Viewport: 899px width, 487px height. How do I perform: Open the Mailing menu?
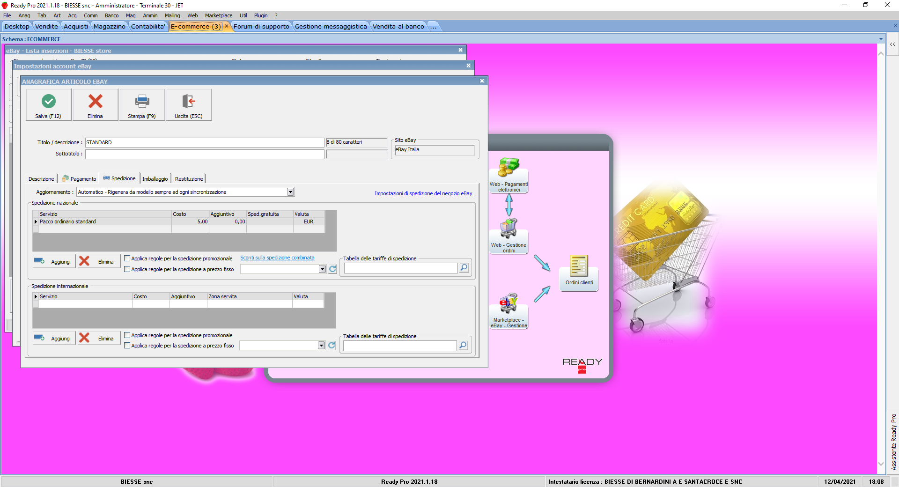click(x=172, y=15)
